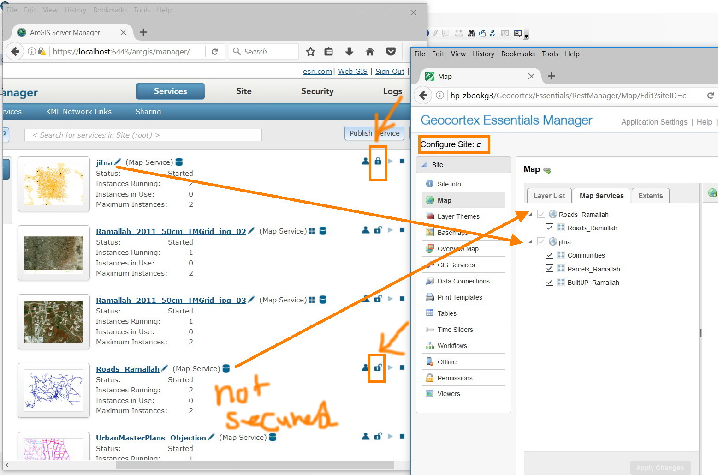Click the jifna map service checkbox
The width and height of the screenshot is (718, 475).
(541, 241)
